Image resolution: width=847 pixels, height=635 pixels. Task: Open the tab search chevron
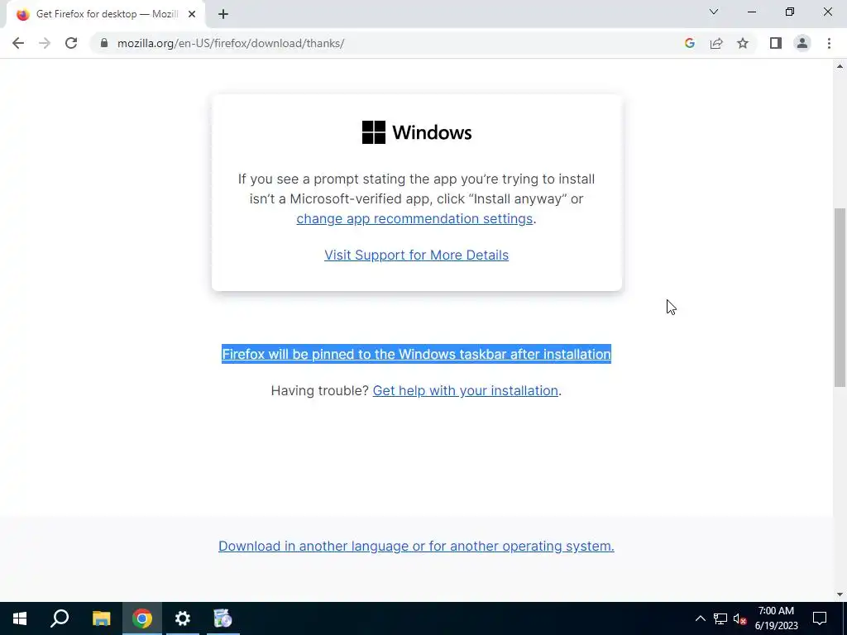[714, 12]
